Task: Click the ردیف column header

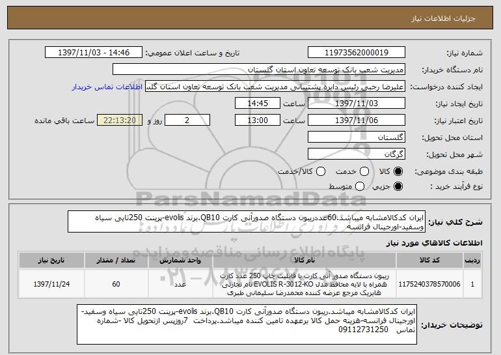Action: point(472,261)
